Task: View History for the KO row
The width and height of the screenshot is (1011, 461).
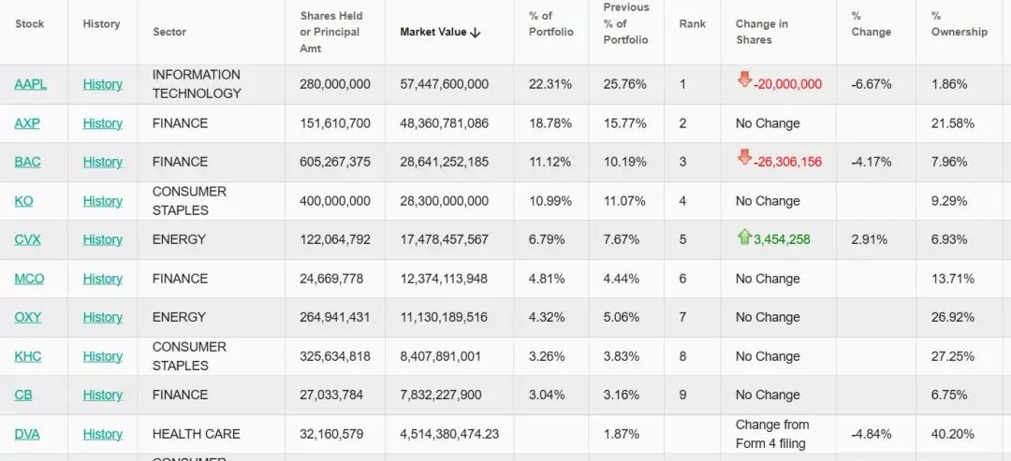Action: (x=102, y=201)
